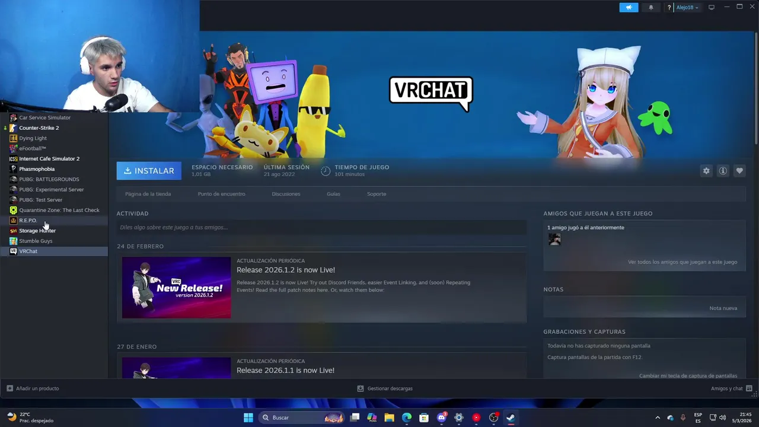Screen dimensions: 759x427
Task: Open VRChat settings gear icon
Action: click(x=706, y=171)
